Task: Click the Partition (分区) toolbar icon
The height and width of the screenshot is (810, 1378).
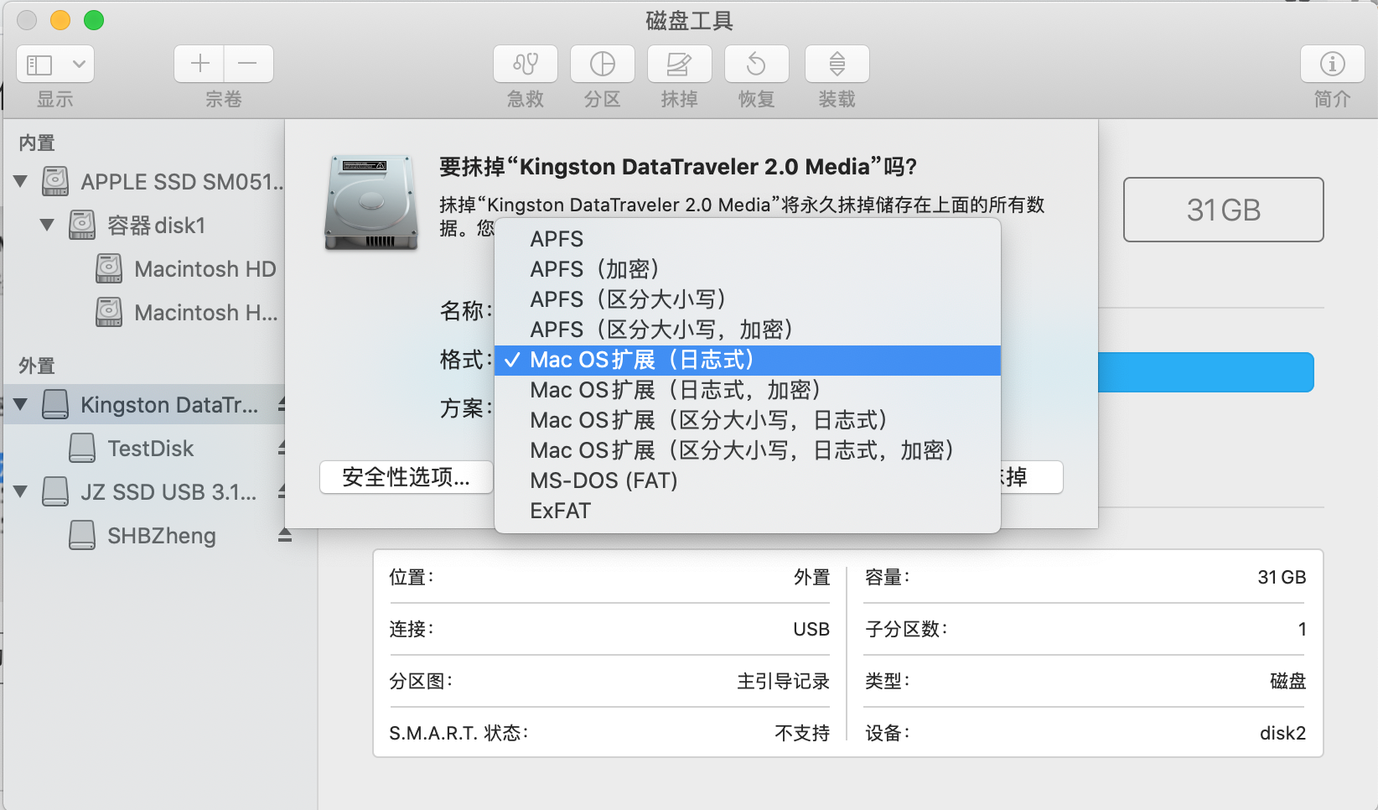Action: (x=602, y=65)
